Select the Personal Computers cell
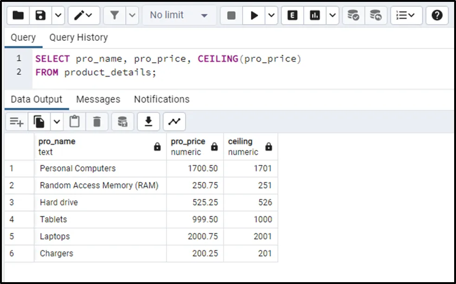 [77, 168]
